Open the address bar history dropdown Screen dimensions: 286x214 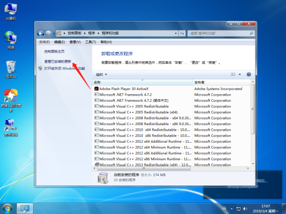(x=175, y=33)
